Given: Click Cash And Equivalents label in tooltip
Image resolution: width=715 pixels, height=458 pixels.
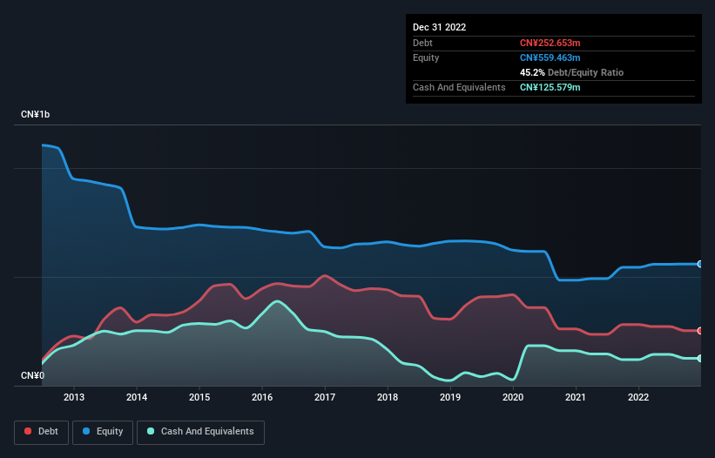Looking at the screenshot, I should 459,87.
